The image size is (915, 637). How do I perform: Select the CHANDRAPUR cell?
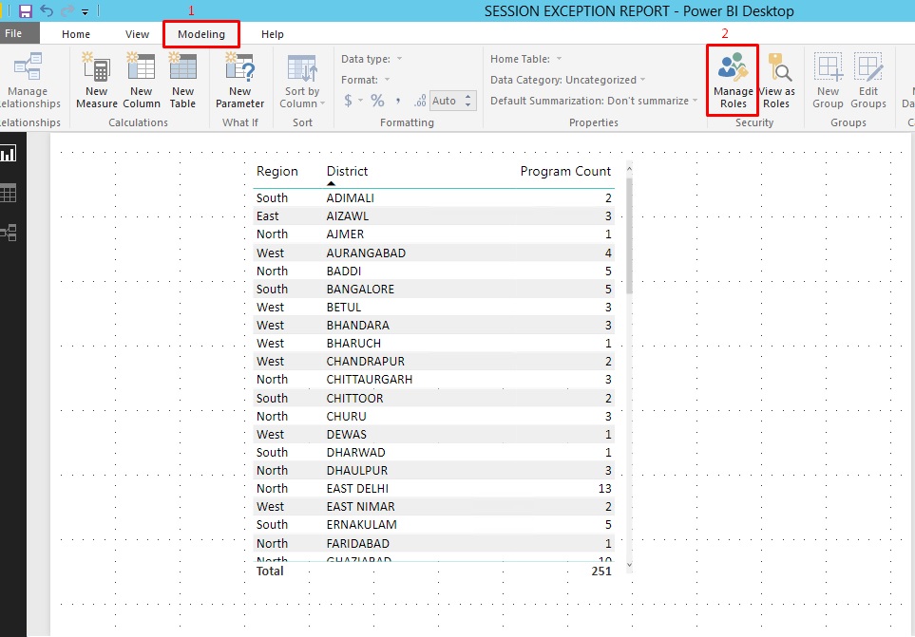tap(365, 362)
